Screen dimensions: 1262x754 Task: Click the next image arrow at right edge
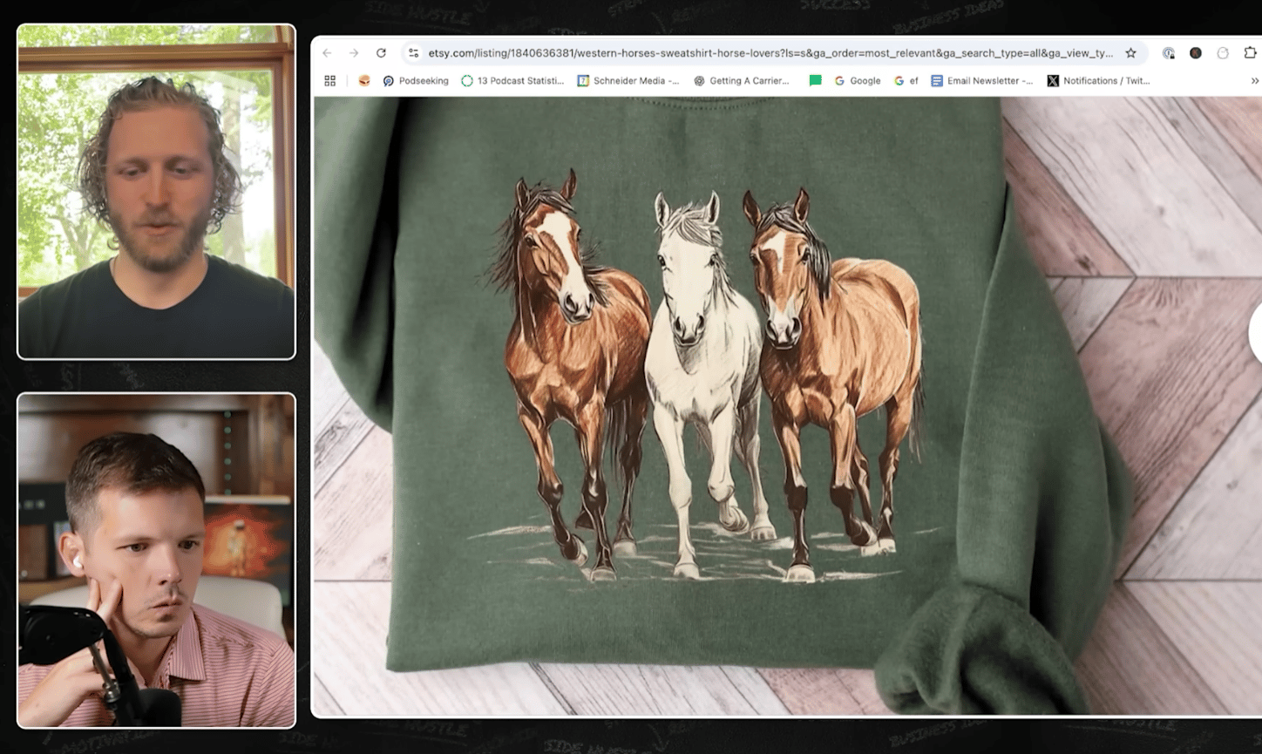(x=1255, y=333)
